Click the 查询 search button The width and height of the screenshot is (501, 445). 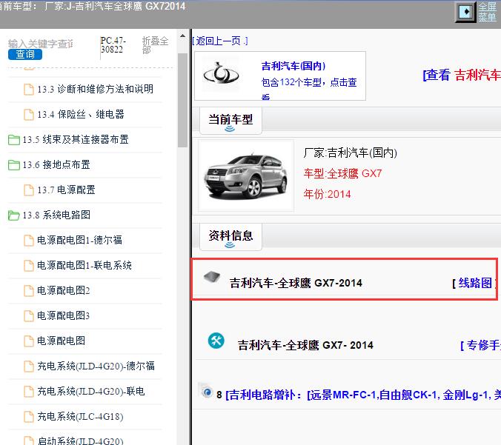click(x=25, y=55)
